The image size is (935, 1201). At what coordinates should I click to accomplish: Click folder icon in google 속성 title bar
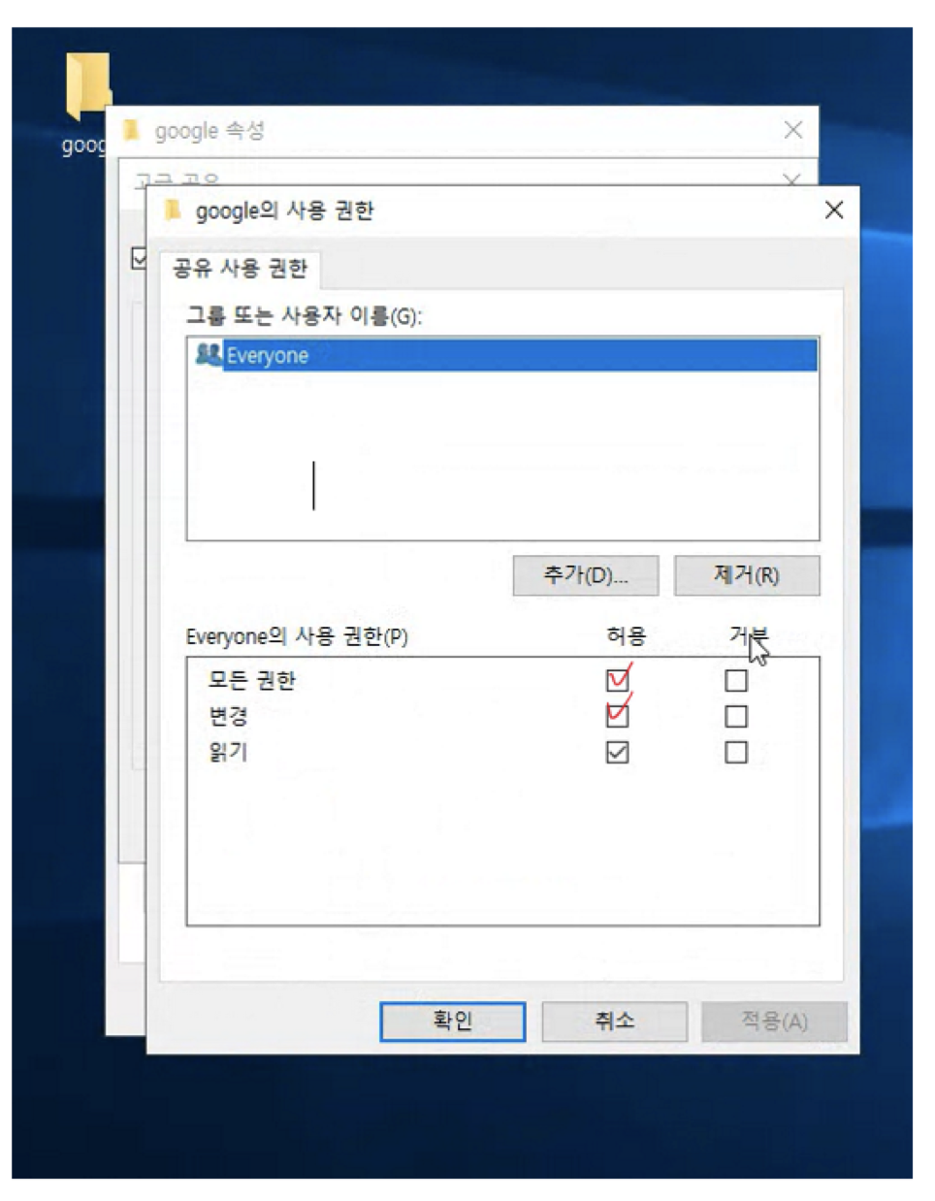[132, 130]
